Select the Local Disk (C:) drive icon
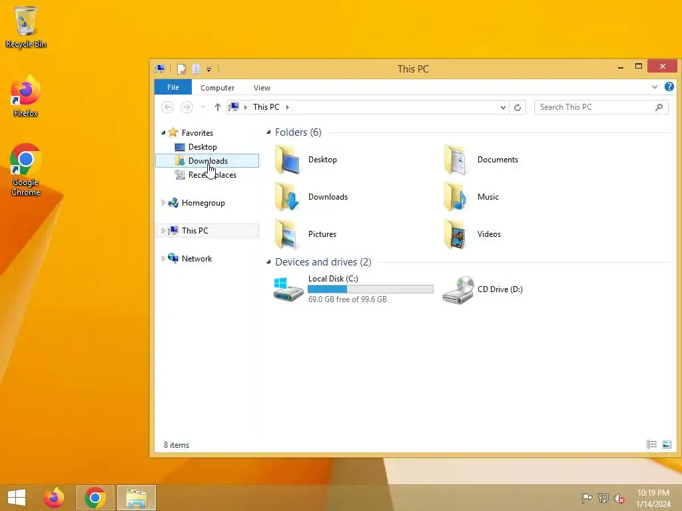The height and width of the screenshot is (511, 682). [288, 289]
